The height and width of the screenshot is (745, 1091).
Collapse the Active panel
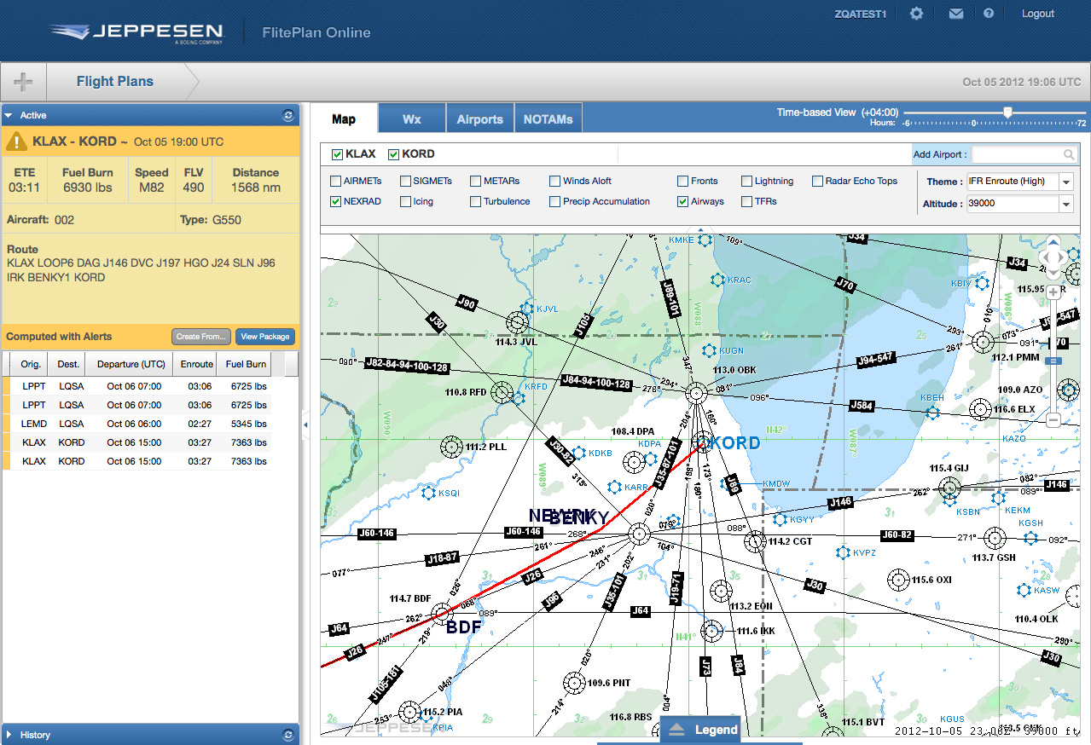click(7, 114)
